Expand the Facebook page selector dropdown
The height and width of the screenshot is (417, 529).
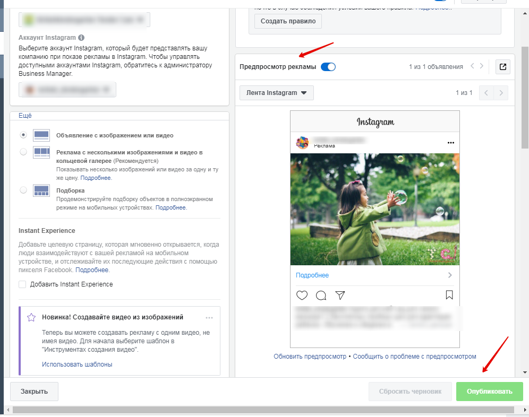[84, 20]
